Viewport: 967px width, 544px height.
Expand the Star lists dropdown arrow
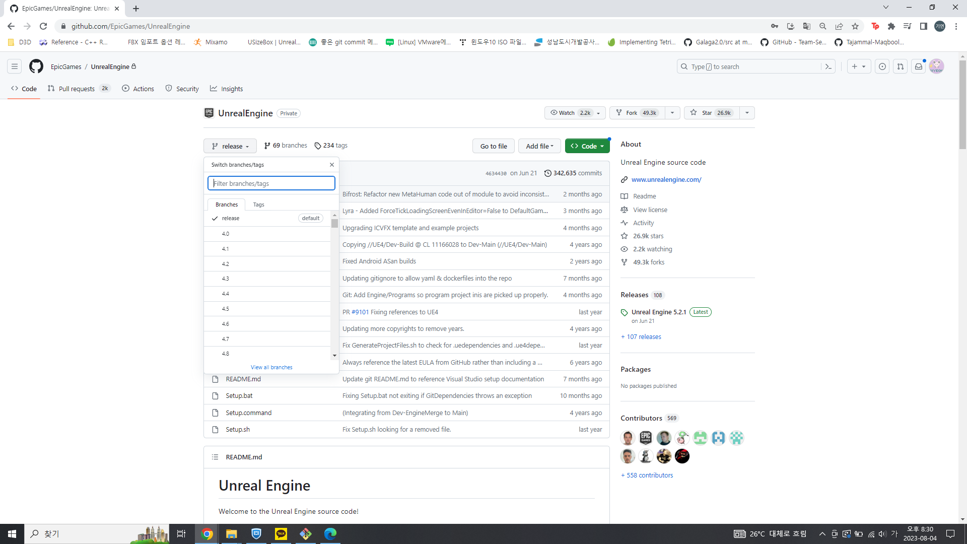pyautogui.click(x=747, y=113)
